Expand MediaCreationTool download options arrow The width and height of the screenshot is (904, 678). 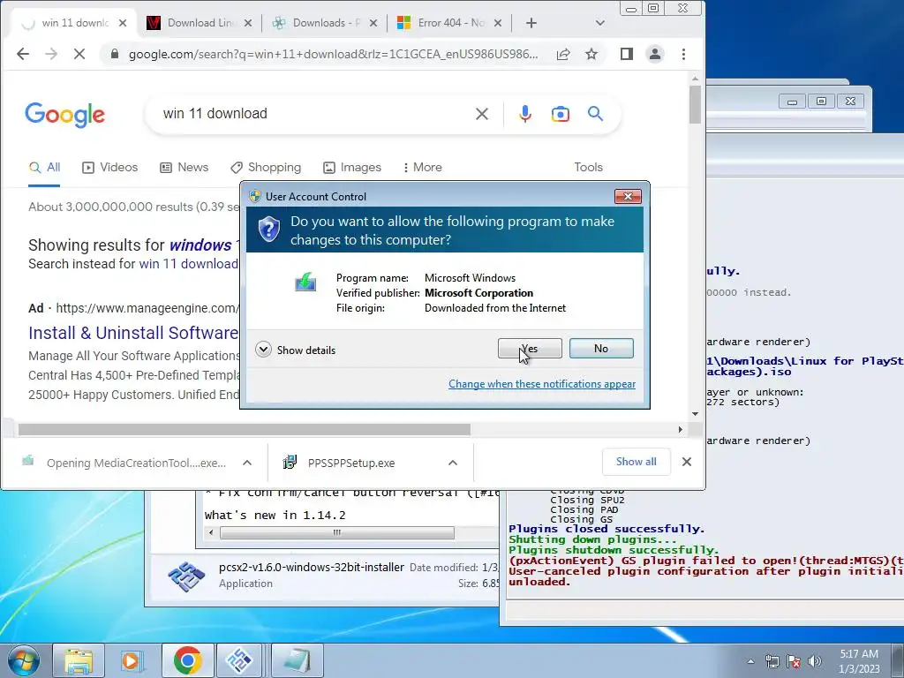247,463
